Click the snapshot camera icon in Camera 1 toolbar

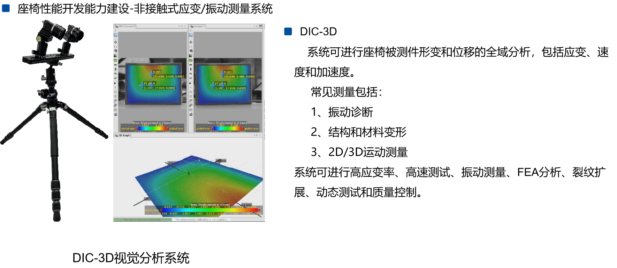191,115
